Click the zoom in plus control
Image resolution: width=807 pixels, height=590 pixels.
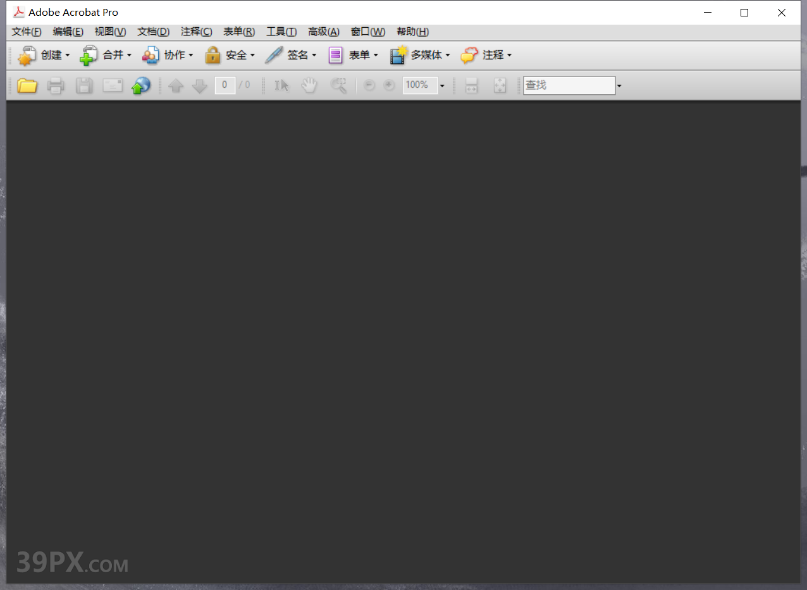(x=388, y=85)
